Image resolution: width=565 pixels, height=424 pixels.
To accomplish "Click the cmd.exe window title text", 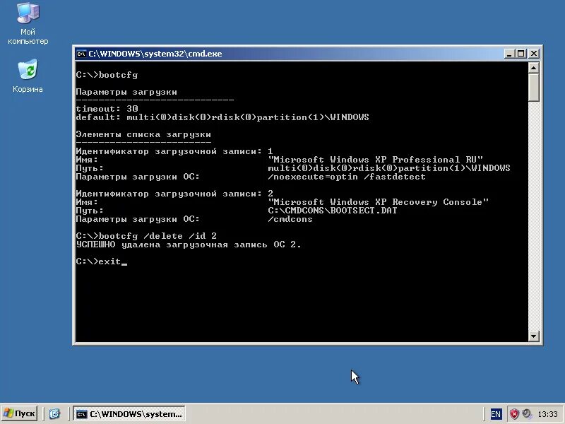I will coord(155,54).
